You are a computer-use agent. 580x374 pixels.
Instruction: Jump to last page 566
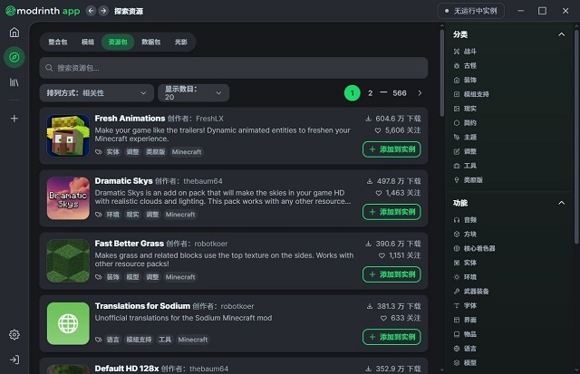400,93
